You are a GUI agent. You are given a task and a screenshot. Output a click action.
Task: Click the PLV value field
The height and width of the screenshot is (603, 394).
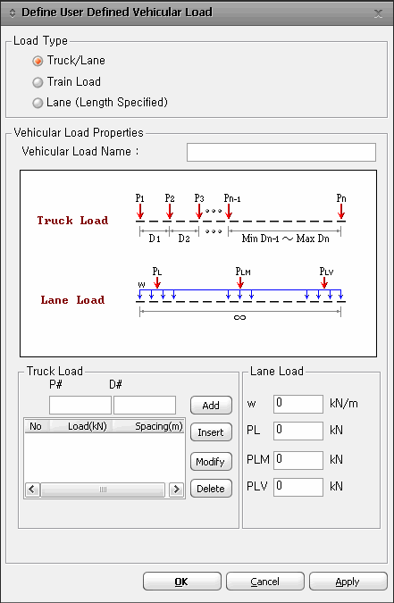(x=298, y=487)
